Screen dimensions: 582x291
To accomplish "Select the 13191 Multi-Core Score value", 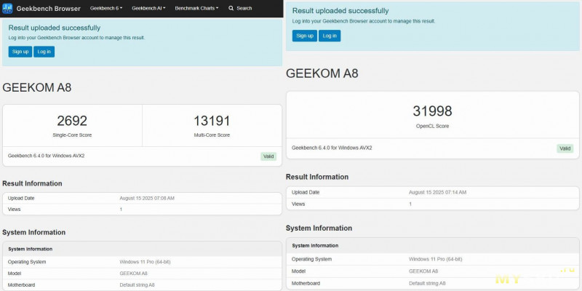I will tap(212, 121).
